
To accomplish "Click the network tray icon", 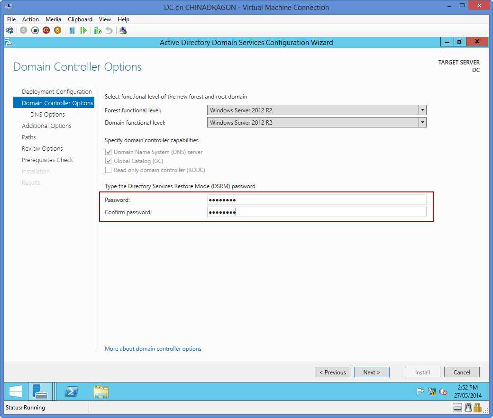I will tap(432, 391).
